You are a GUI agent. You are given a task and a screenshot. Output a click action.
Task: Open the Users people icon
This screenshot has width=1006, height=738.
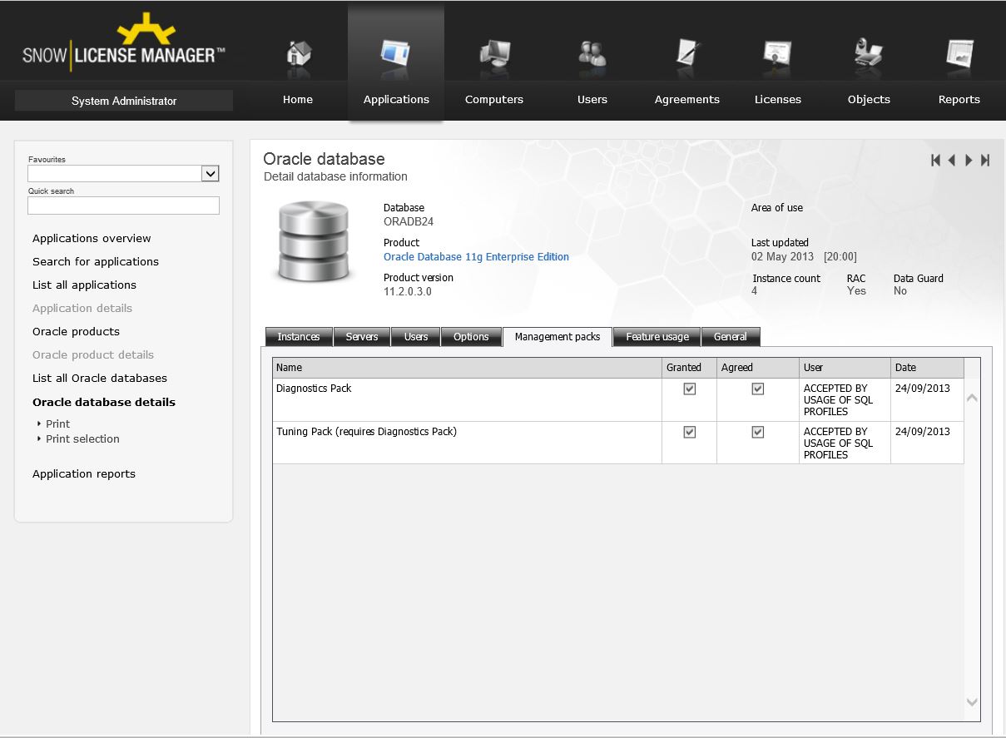(592, 54)
